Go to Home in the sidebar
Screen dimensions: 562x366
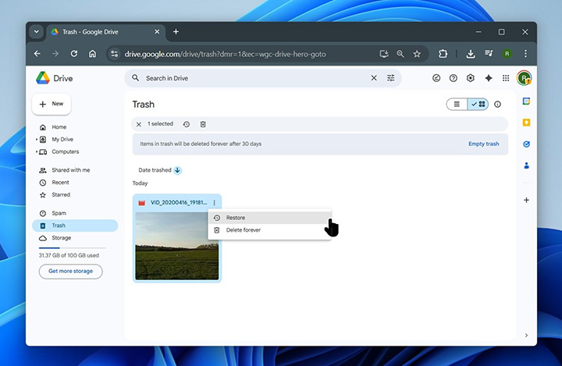[x=75, y=127]
